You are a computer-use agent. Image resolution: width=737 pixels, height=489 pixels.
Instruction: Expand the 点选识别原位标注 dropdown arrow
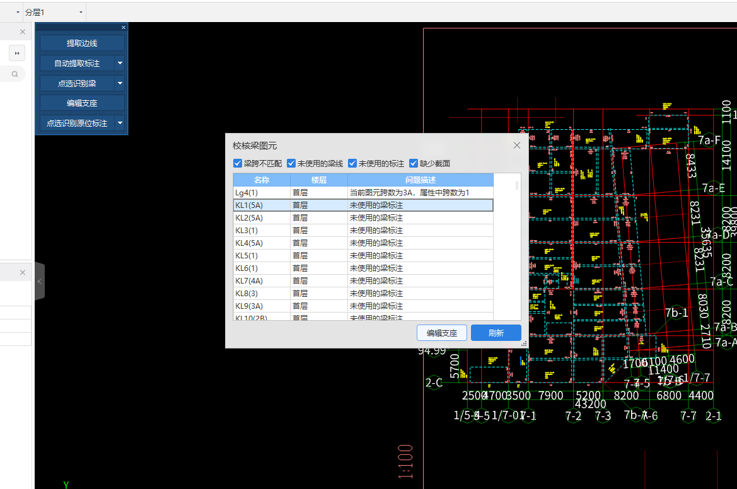tap(120, 123)
